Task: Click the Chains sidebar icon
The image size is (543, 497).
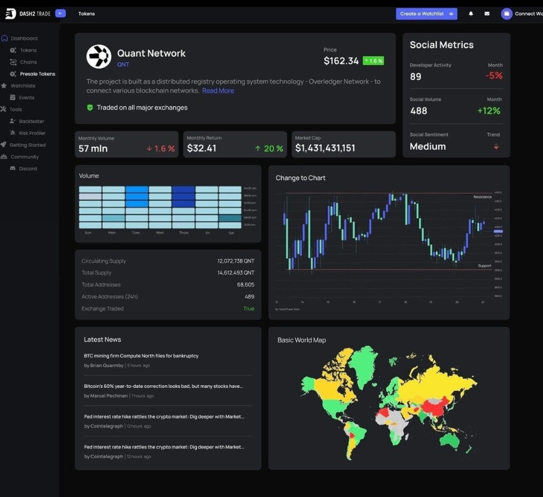Action: click(x=13, y=62)
